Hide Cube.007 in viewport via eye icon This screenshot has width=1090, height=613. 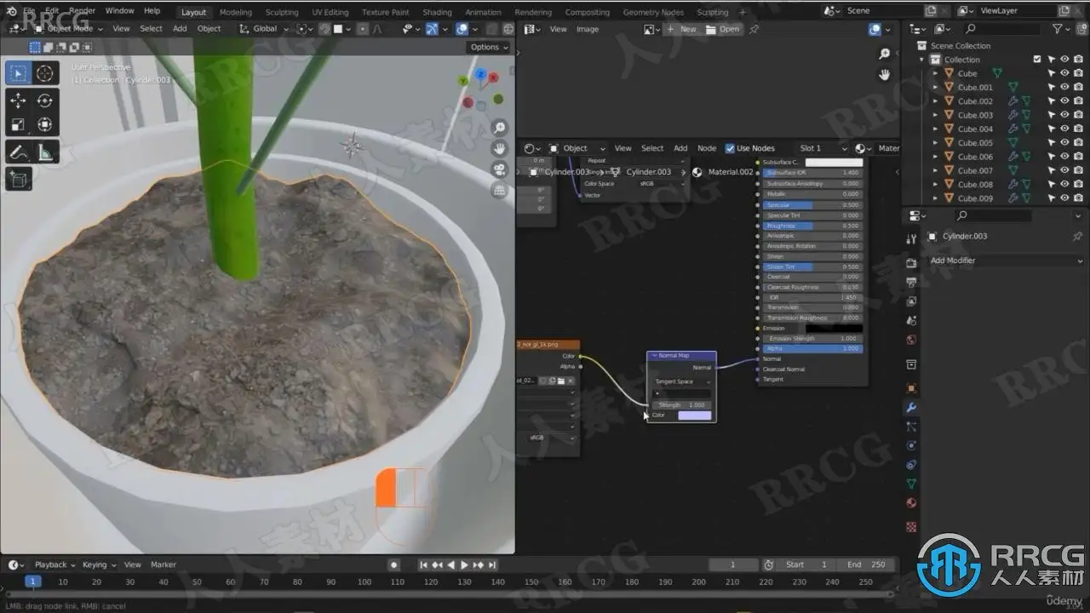(1064, 170)
